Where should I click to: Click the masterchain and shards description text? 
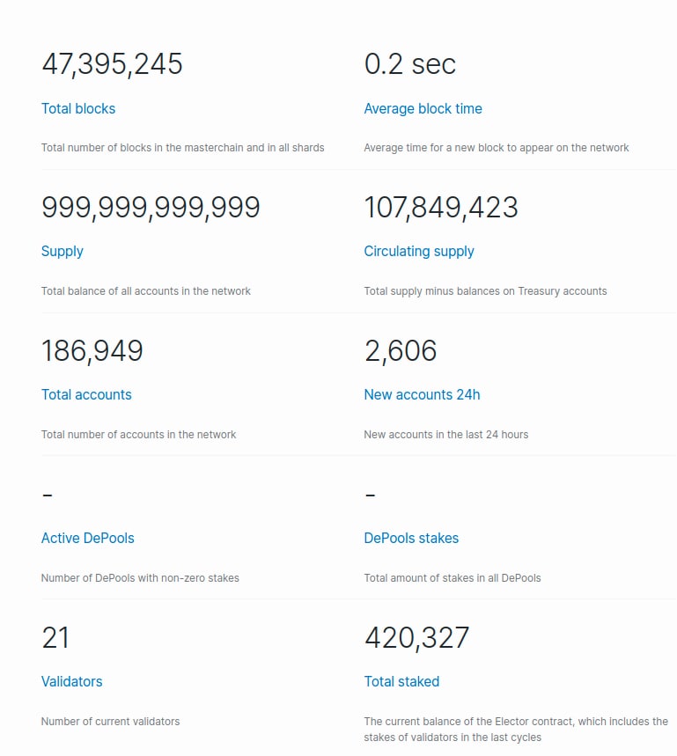pos(182,148)
